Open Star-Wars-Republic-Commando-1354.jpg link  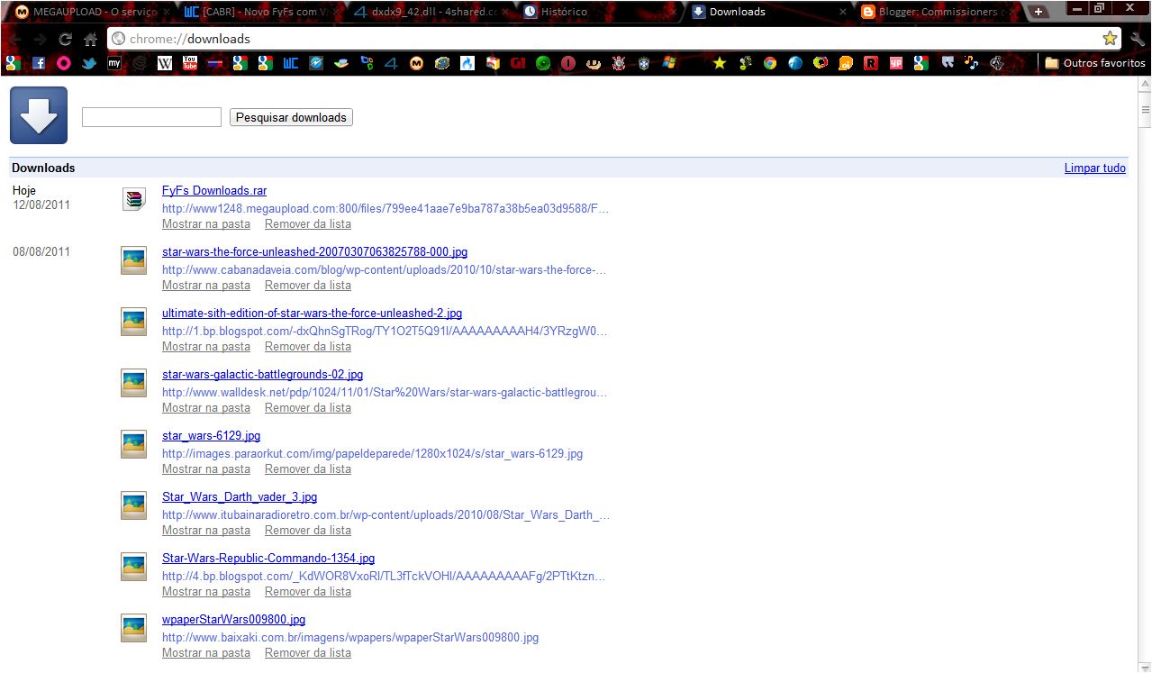(268, 558)
